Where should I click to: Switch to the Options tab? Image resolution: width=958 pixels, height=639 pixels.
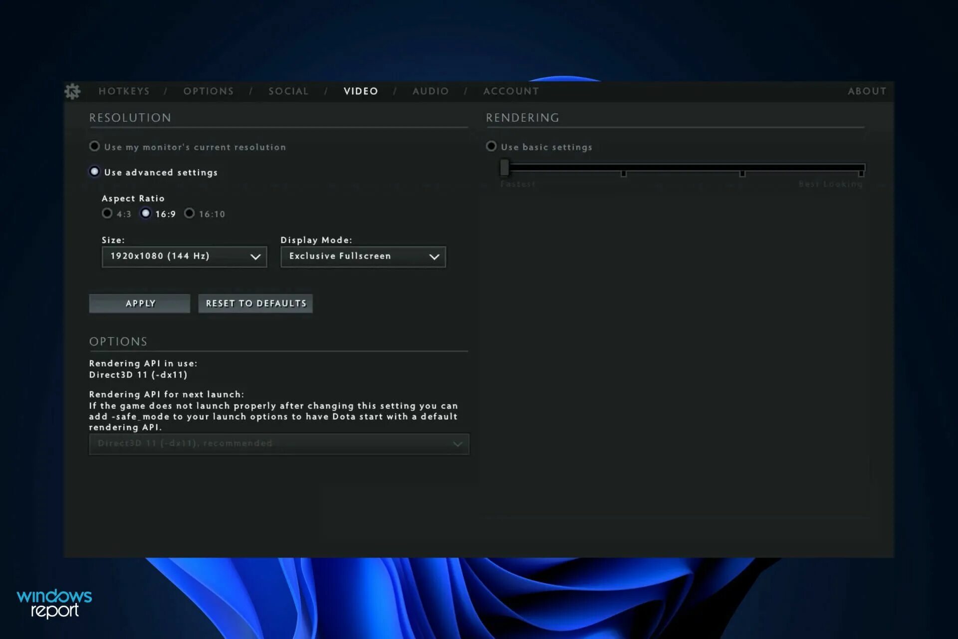(x=209, y=91)
